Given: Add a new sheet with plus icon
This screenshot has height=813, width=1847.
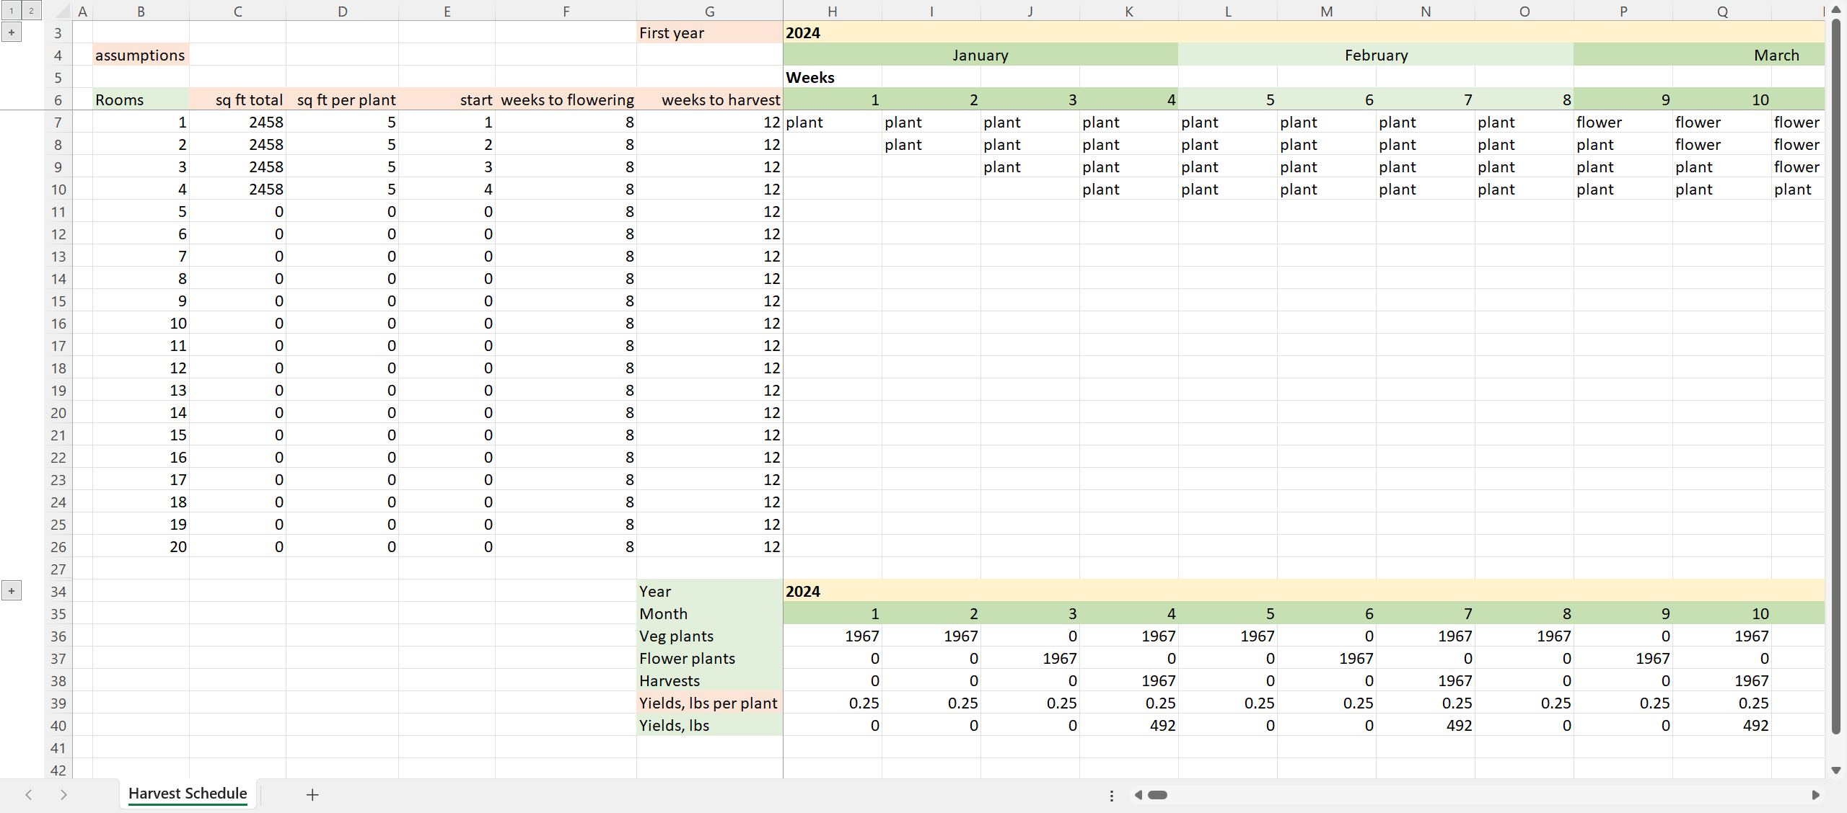Looking at the screenshot, I should (312, 794).
